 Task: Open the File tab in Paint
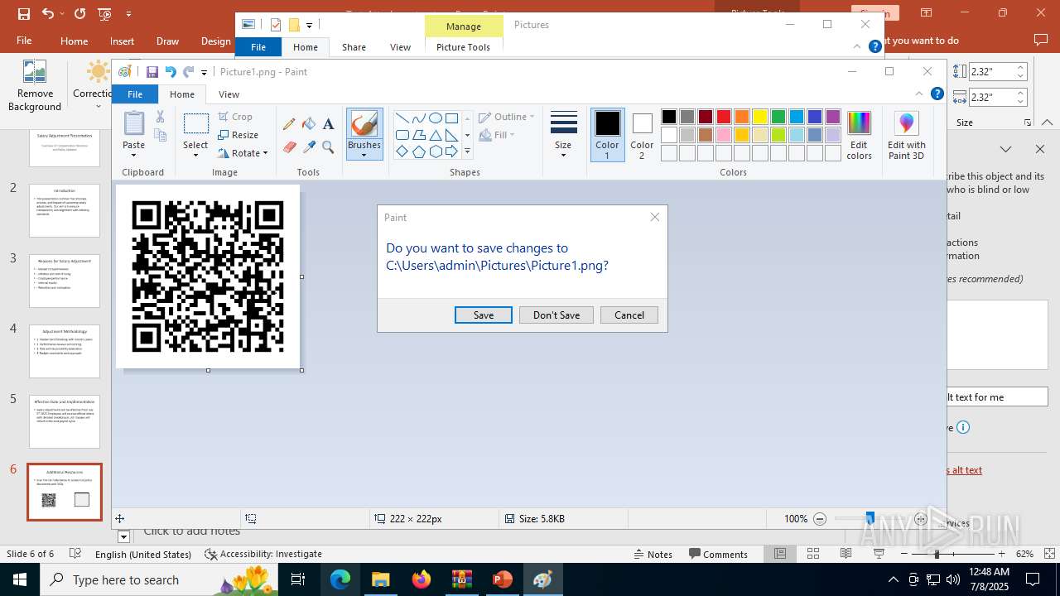click(x=135, y=94)
